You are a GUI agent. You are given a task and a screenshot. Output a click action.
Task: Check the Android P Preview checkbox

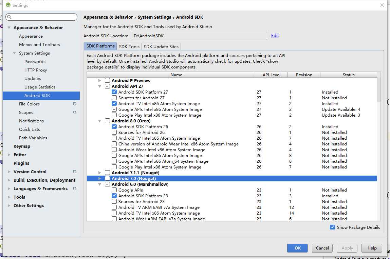[x=108, y=80]
